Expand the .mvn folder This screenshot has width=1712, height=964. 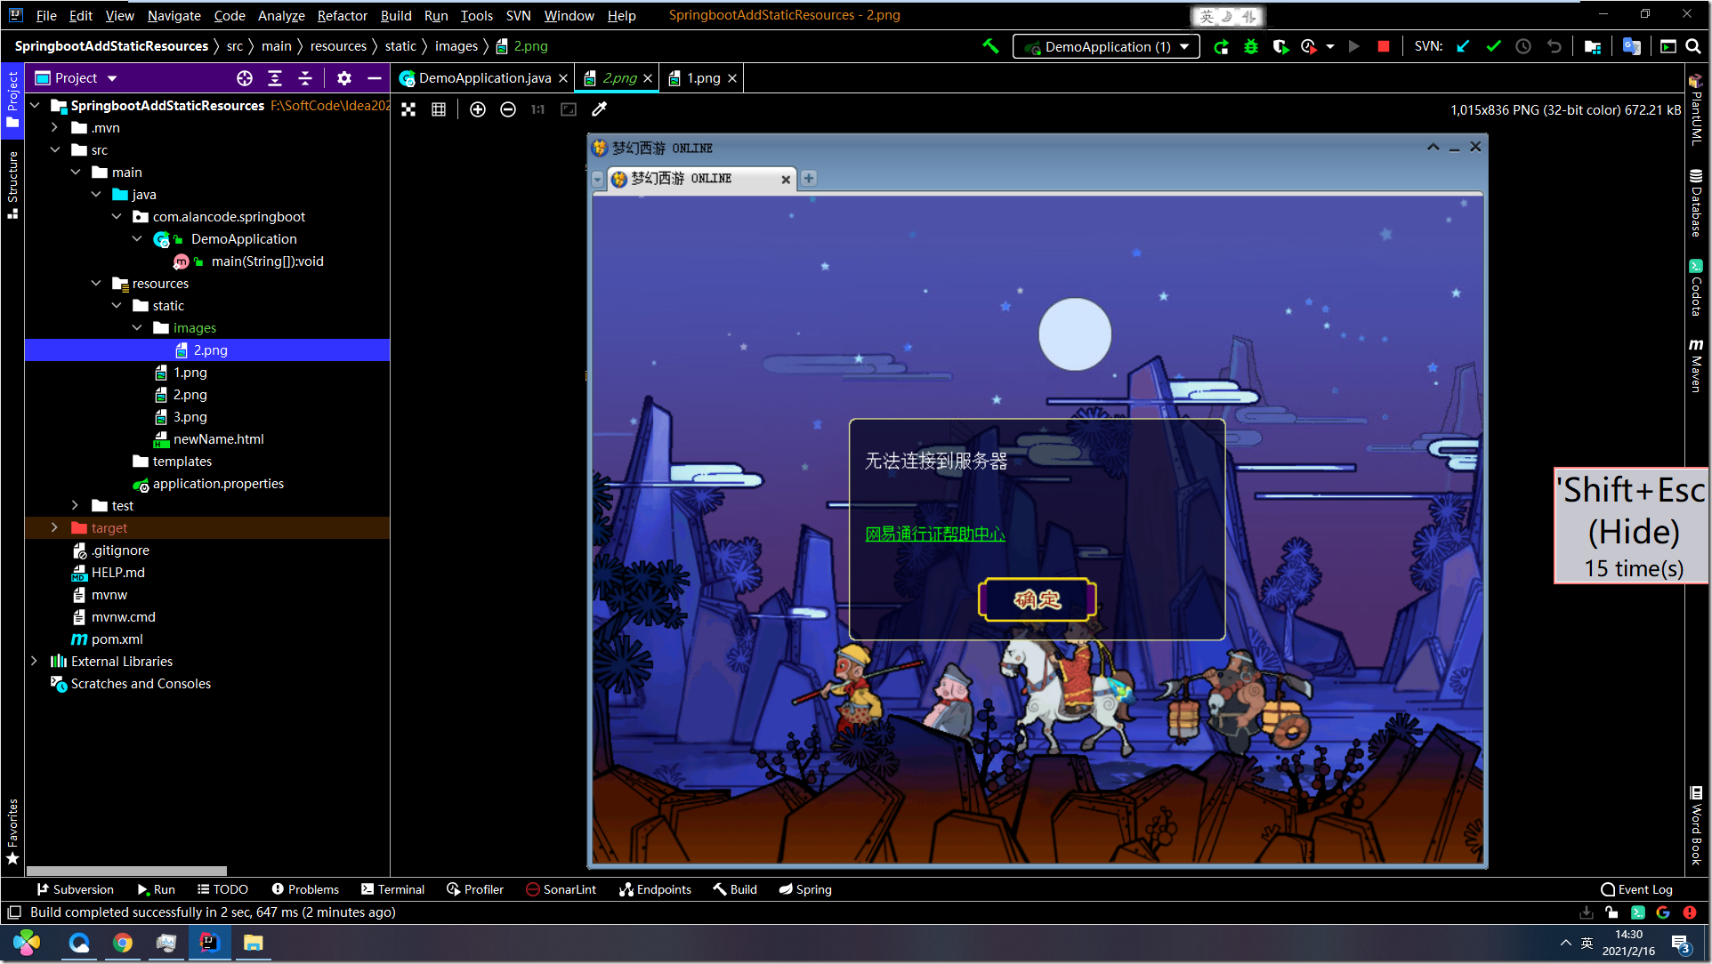[x=55, y=128]
